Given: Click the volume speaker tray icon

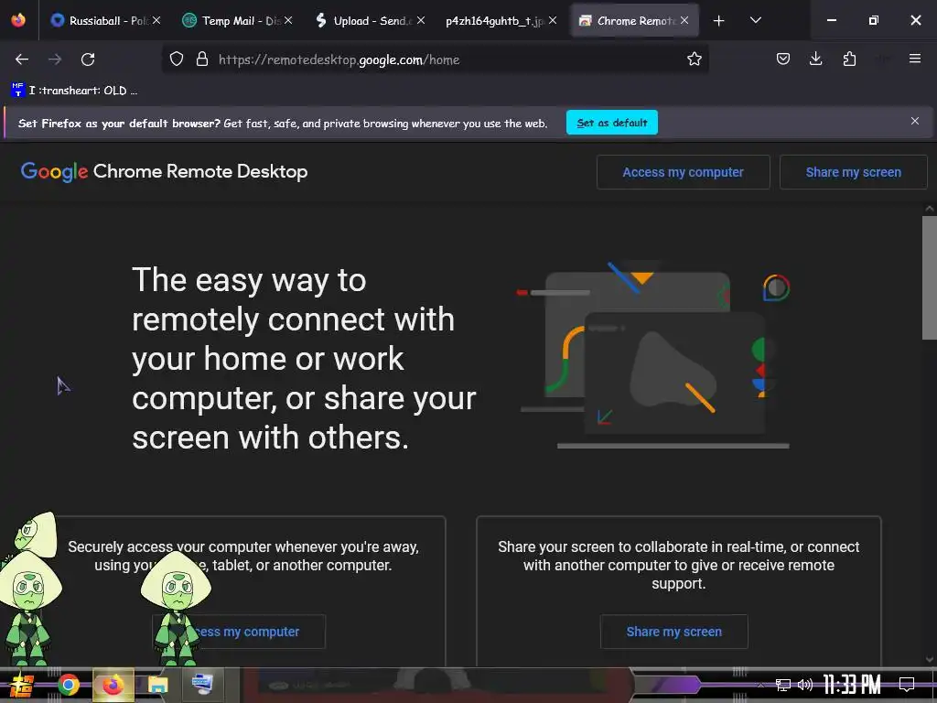Looking at the screenshot, I should tap(805, 685).
